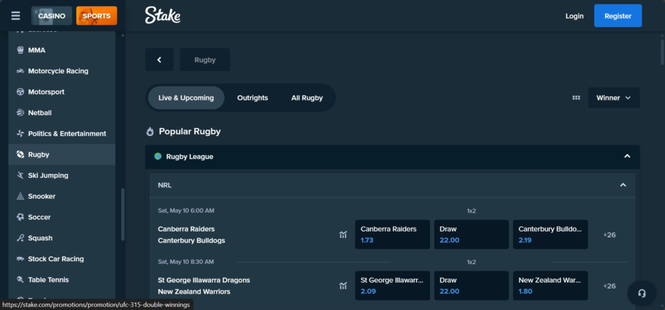Viewport: 665px width, 310px height.
Task: Click the Rugby breadcrumb button
Action: click(x=205, y=60)
